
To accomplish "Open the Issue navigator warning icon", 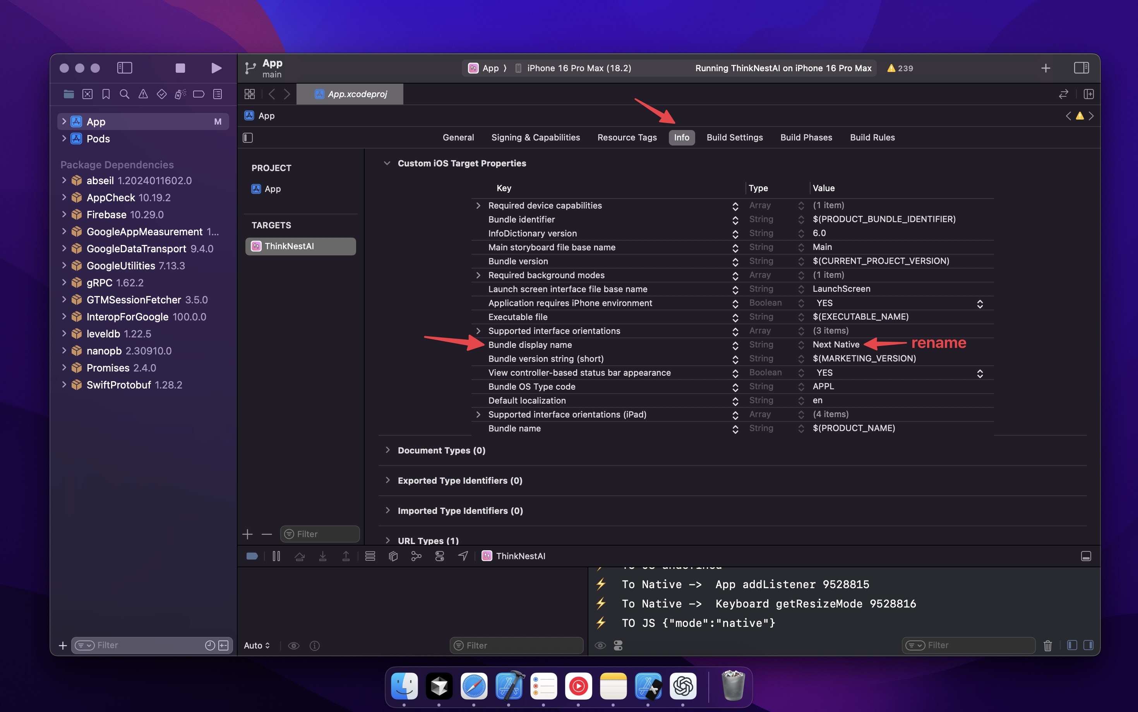I will tap(143, 94).
